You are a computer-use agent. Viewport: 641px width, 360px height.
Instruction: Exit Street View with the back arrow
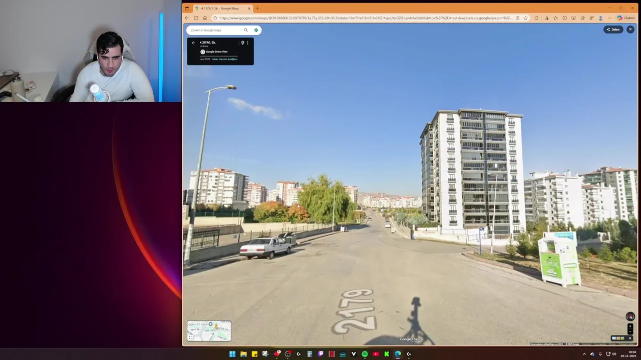point(193,43)
